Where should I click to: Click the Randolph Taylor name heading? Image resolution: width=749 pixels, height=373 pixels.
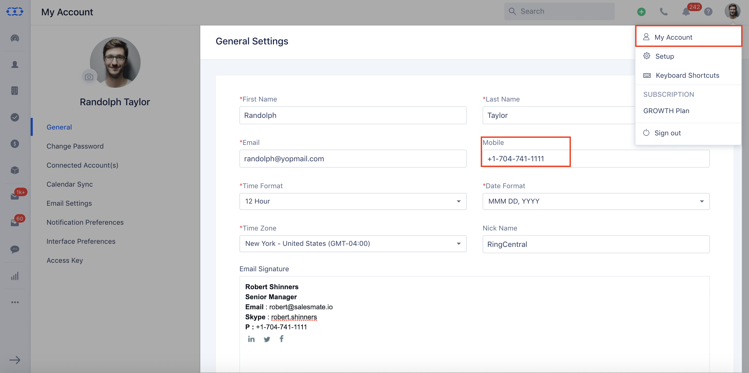(115, 102)
